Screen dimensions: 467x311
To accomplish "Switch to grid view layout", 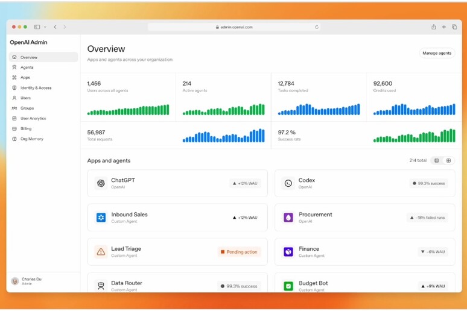I will click(x=448, y=161).
